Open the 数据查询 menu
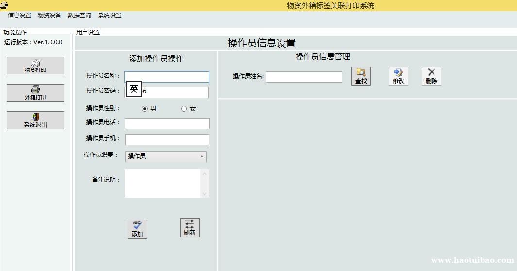The width and height of the screenshot is (517, 271). tap(80, 16)
